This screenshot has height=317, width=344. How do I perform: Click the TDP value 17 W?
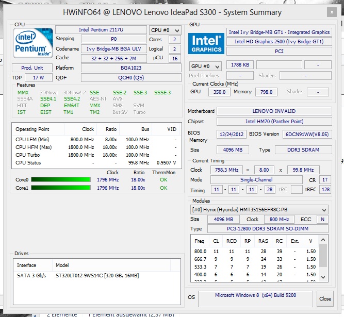point(39,78)
